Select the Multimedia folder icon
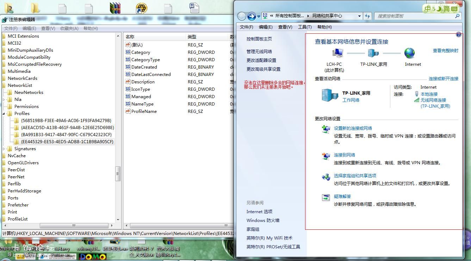Screen dimensions: 471x261 coord(4,71)
